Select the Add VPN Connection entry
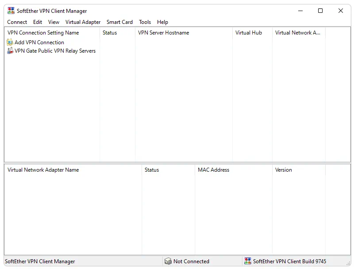 40,42
